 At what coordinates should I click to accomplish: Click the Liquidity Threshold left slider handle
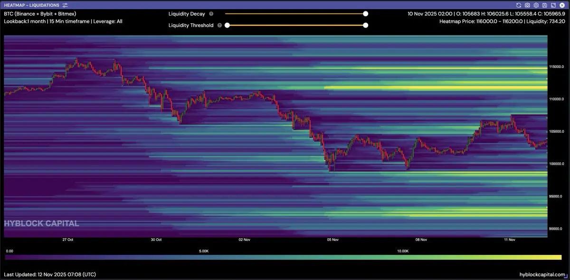[227, 25]
